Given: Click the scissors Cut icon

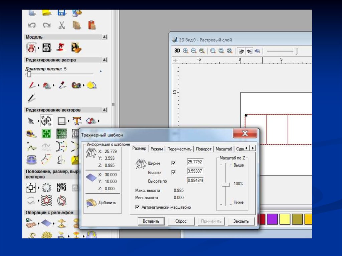Looking at the screenshot, I should pos(61,25).
